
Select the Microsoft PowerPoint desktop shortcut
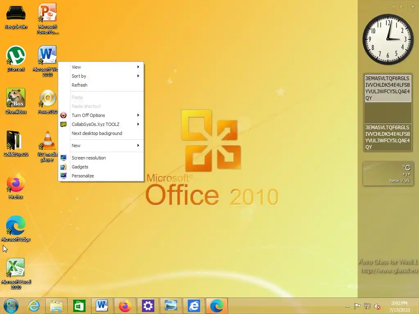coord(47,19)
